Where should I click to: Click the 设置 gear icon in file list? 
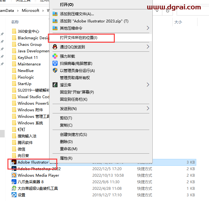click(x=14, y=195)
